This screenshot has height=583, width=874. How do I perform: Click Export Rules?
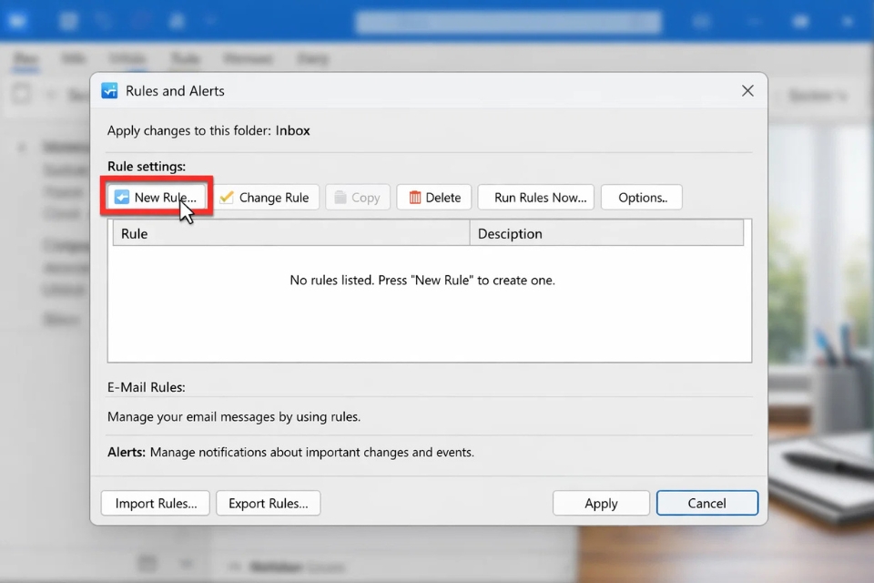tap(268, 503)
